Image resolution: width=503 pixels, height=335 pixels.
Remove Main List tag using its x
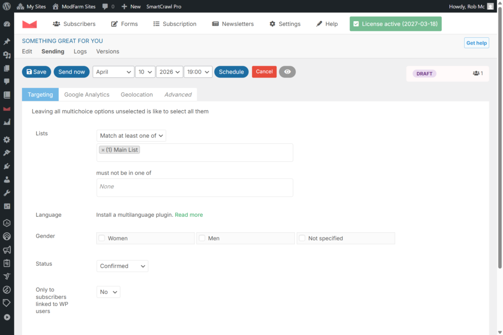click(103, 150)
